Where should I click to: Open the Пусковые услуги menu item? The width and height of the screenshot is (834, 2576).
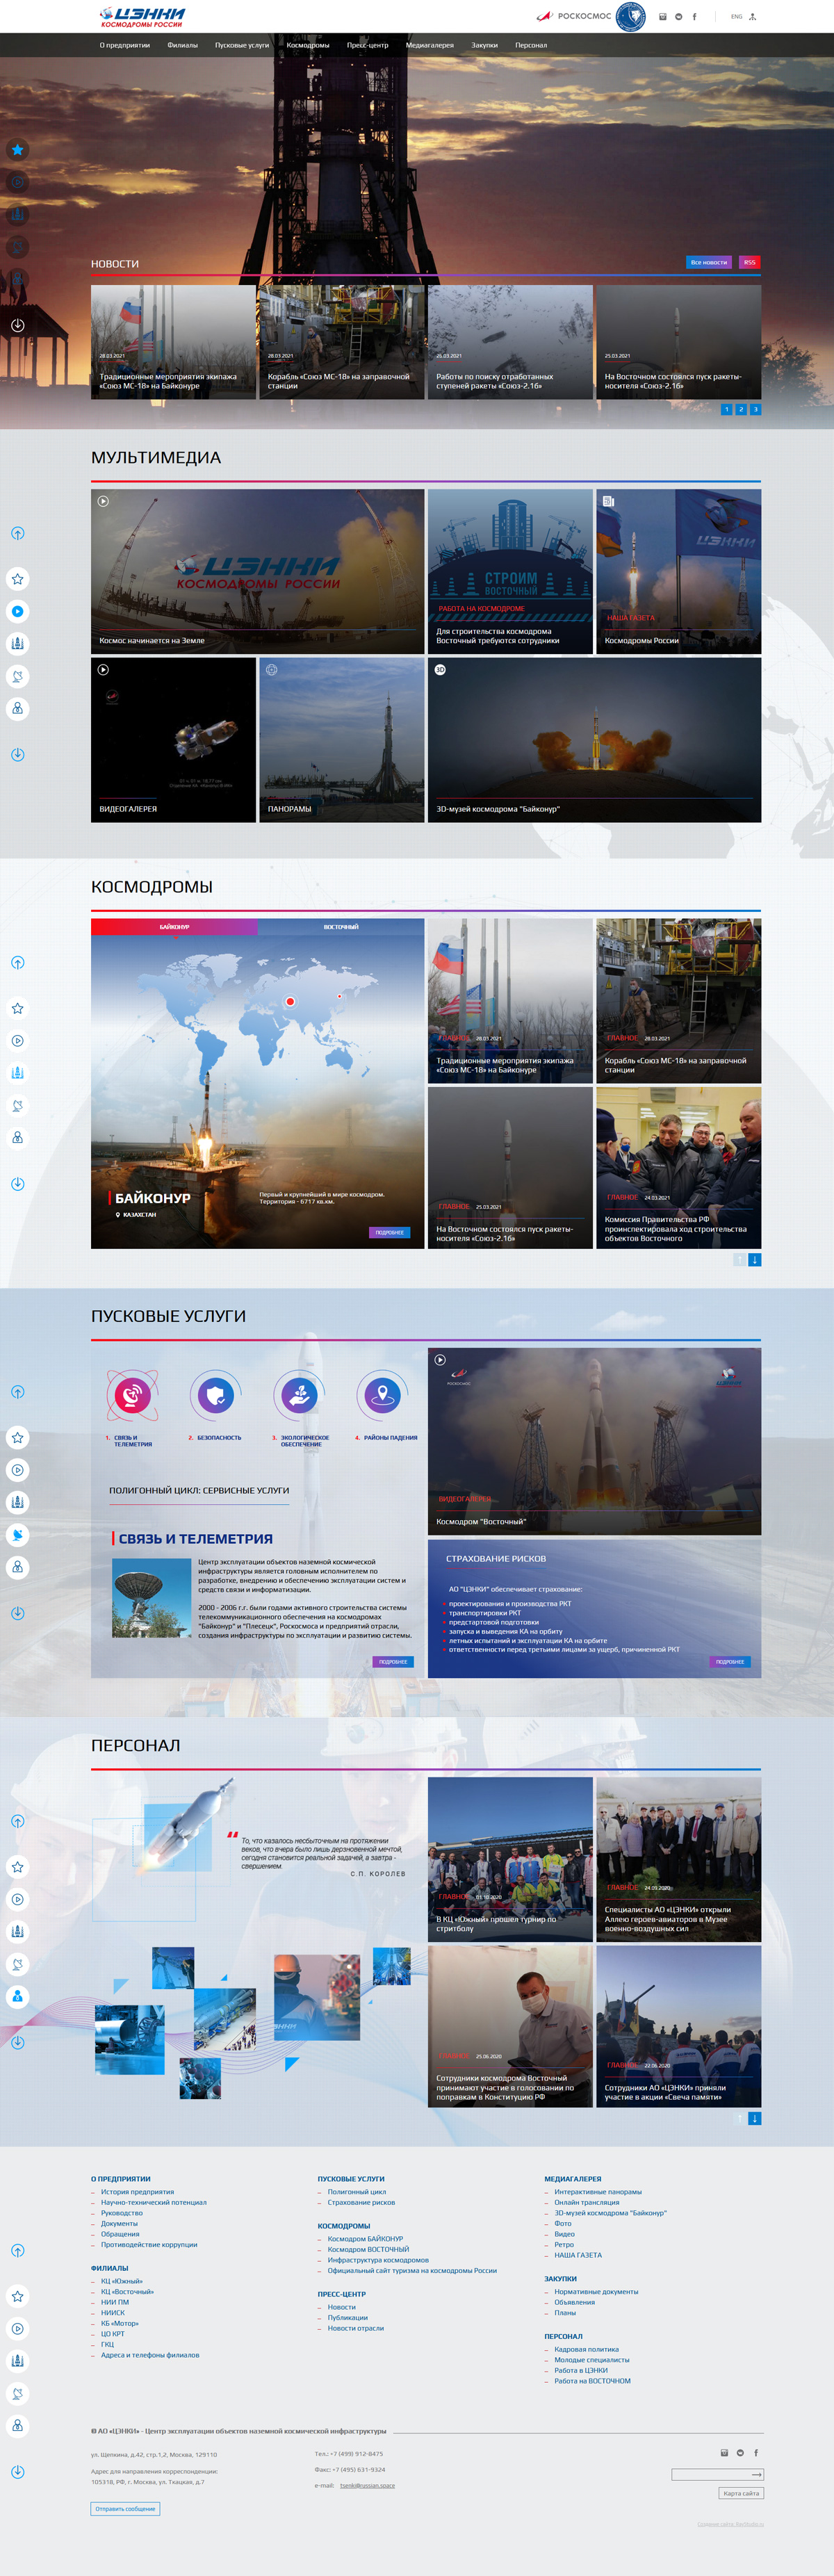point(242,45)
